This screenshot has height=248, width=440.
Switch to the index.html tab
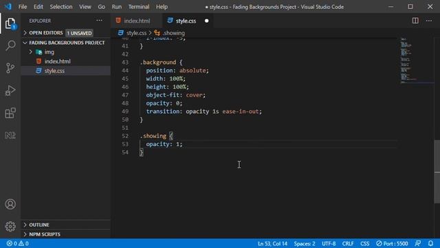(136, 21)
